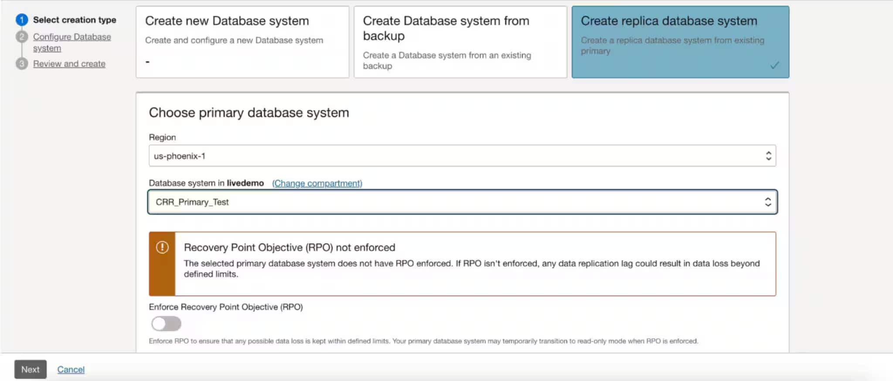Click the Cancel link
This screenshot has width=893, height=381.
[71, 370]
